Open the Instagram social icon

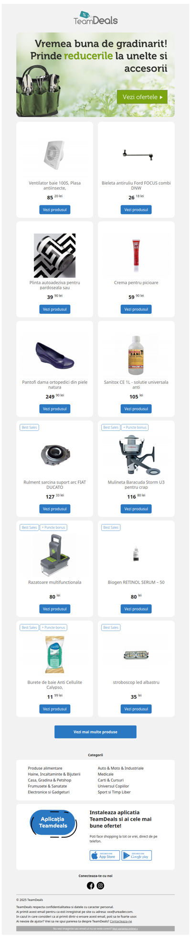[x=100, y=886]
